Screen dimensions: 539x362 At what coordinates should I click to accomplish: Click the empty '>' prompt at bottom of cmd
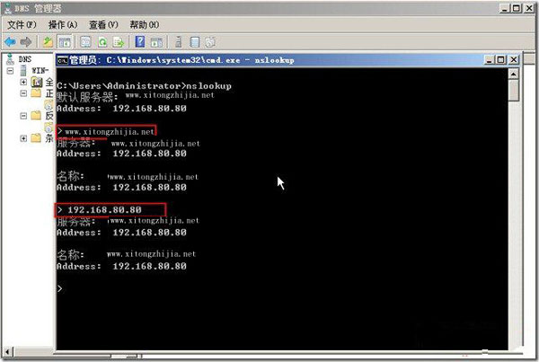[x=60, y=288]
